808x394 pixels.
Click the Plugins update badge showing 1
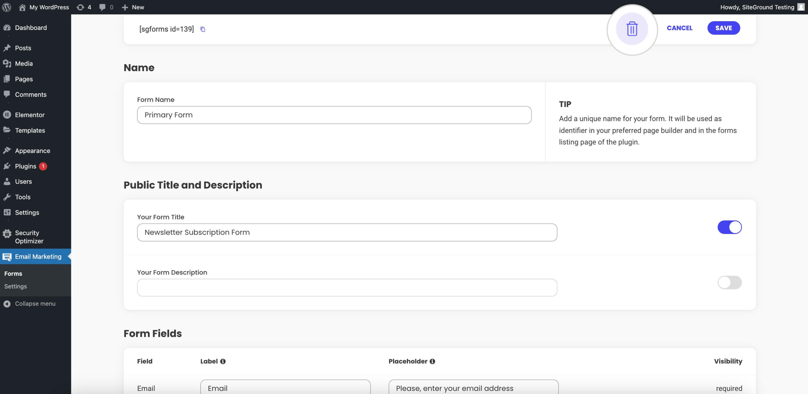pos(43,166)
